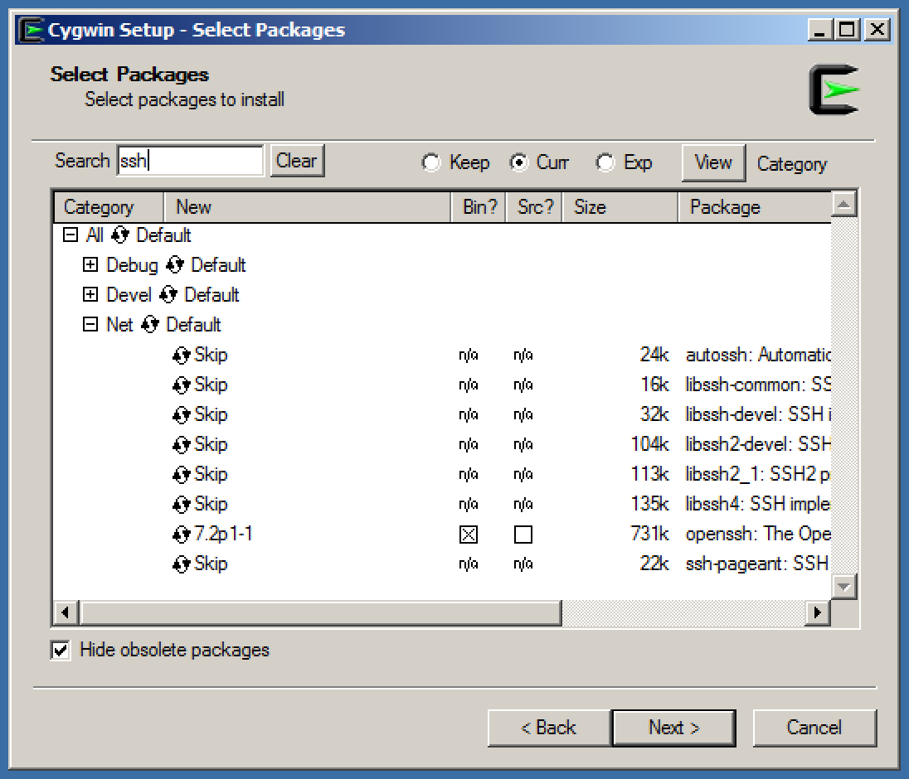Minimize the Cygwin Setup window
Viewport: 909px width, 779px height.
point(819,30)
